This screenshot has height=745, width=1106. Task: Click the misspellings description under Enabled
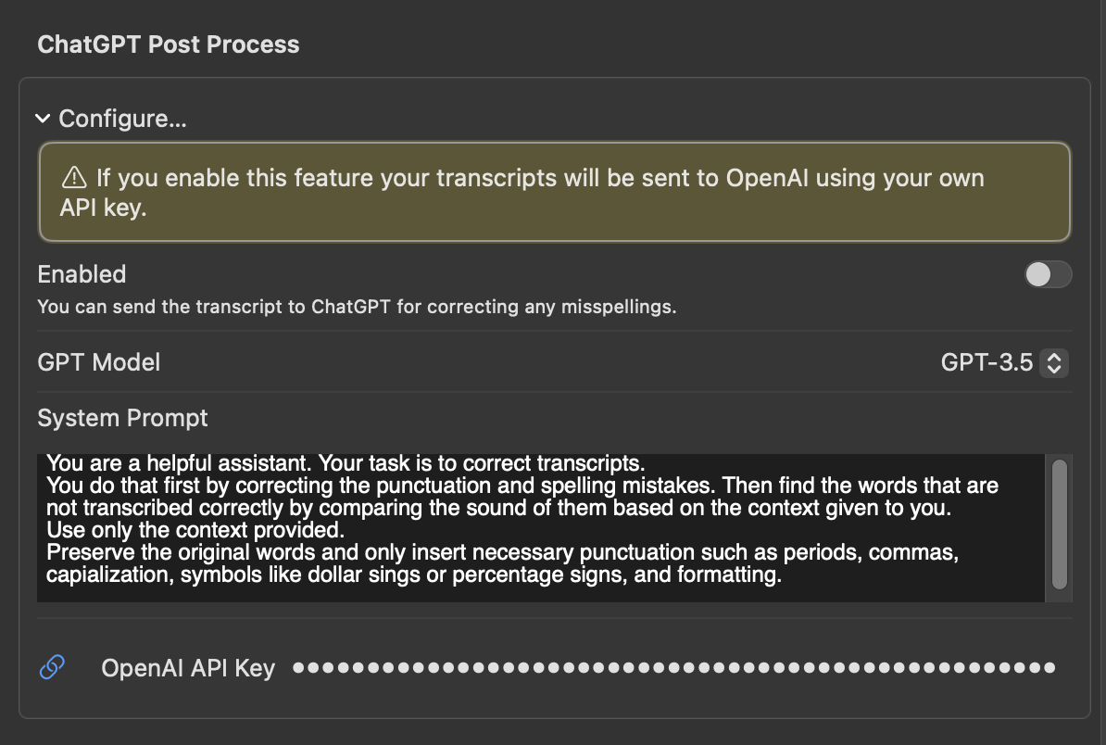point(357,306)
